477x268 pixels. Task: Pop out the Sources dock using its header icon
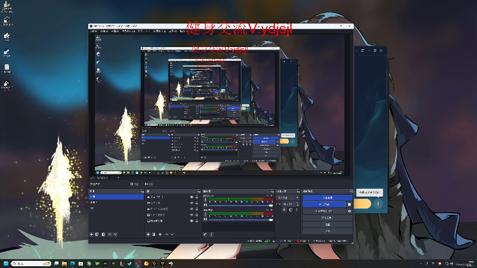coord(199,191)
